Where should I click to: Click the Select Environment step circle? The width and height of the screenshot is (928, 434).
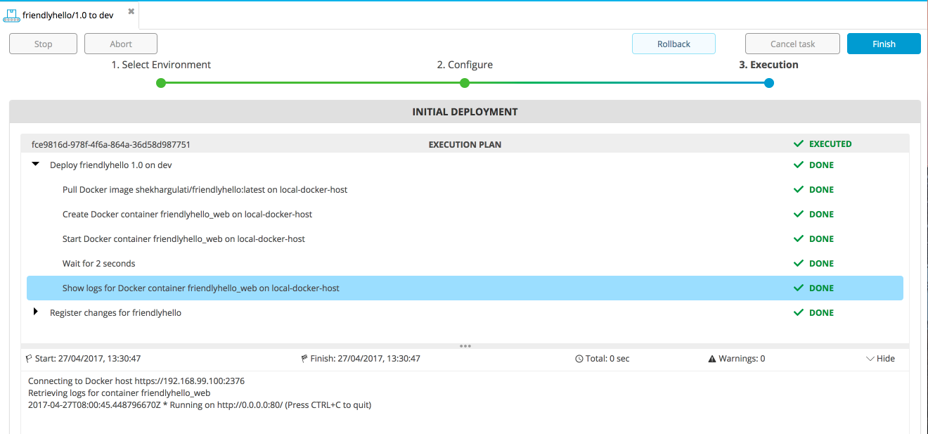click(161, 83)
